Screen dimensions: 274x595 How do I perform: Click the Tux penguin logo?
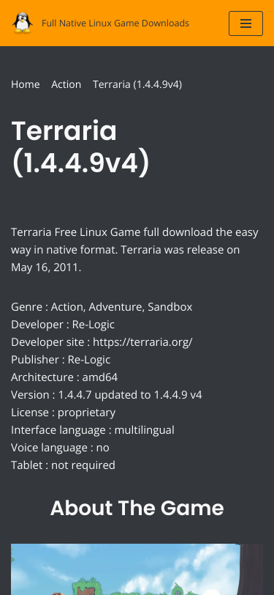pos(23,23)
